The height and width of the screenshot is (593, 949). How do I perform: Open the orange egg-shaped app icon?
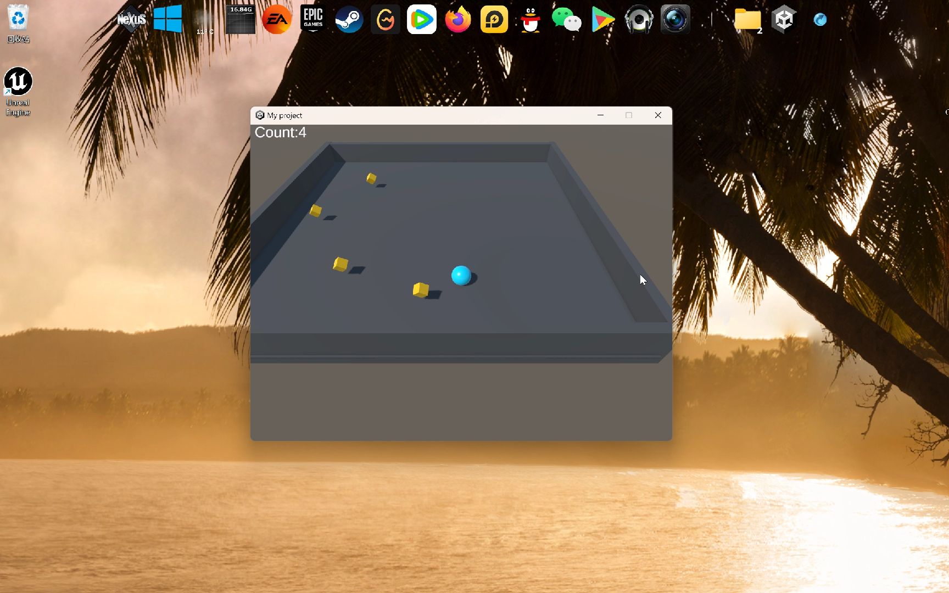tap(386, 20)
